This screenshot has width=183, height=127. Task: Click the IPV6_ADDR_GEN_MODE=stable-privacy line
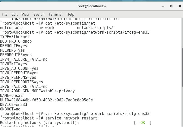[37, 91]
